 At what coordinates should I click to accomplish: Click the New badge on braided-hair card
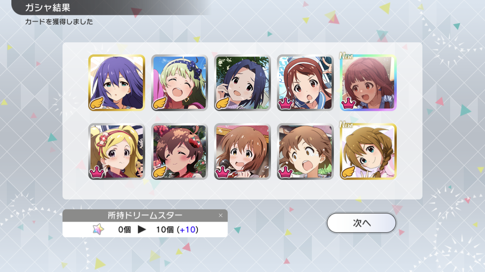click(x=346, y=125)
